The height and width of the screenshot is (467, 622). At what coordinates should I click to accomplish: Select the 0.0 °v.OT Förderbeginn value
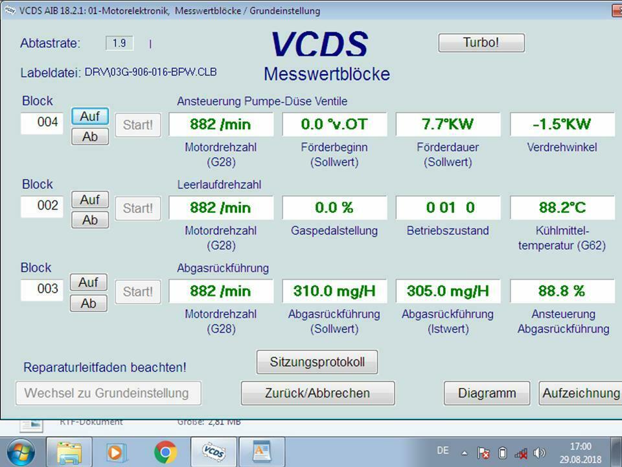334,125
